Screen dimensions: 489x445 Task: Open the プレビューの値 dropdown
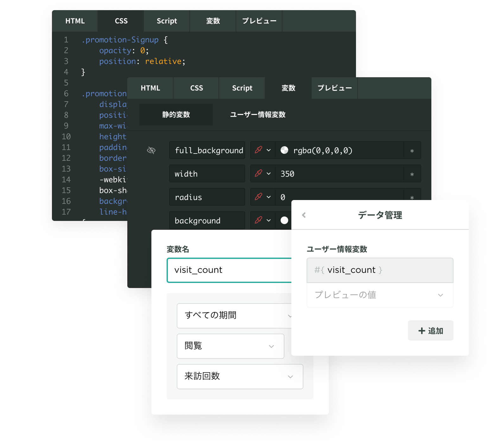(379, 295)
